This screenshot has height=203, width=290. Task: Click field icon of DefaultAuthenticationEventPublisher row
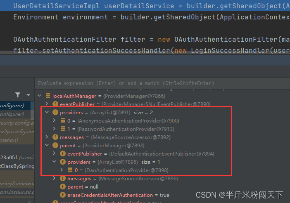(63, 153)
